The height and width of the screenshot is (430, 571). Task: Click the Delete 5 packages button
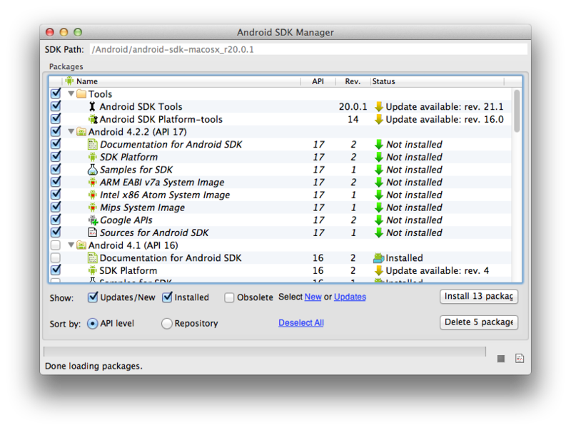click(479, 322)
